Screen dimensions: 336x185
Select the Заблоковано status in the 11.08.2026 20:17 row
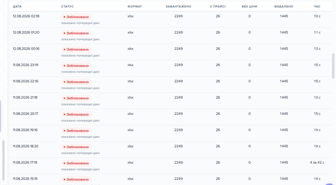click(76, 115)
